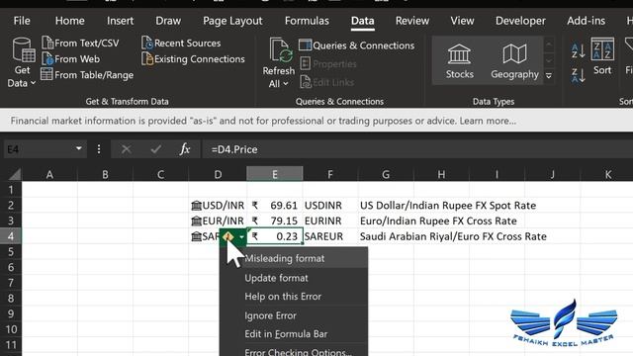Select cell containing SAREUR
This screenshot has height=356, width=633.
tap(330, 236)
